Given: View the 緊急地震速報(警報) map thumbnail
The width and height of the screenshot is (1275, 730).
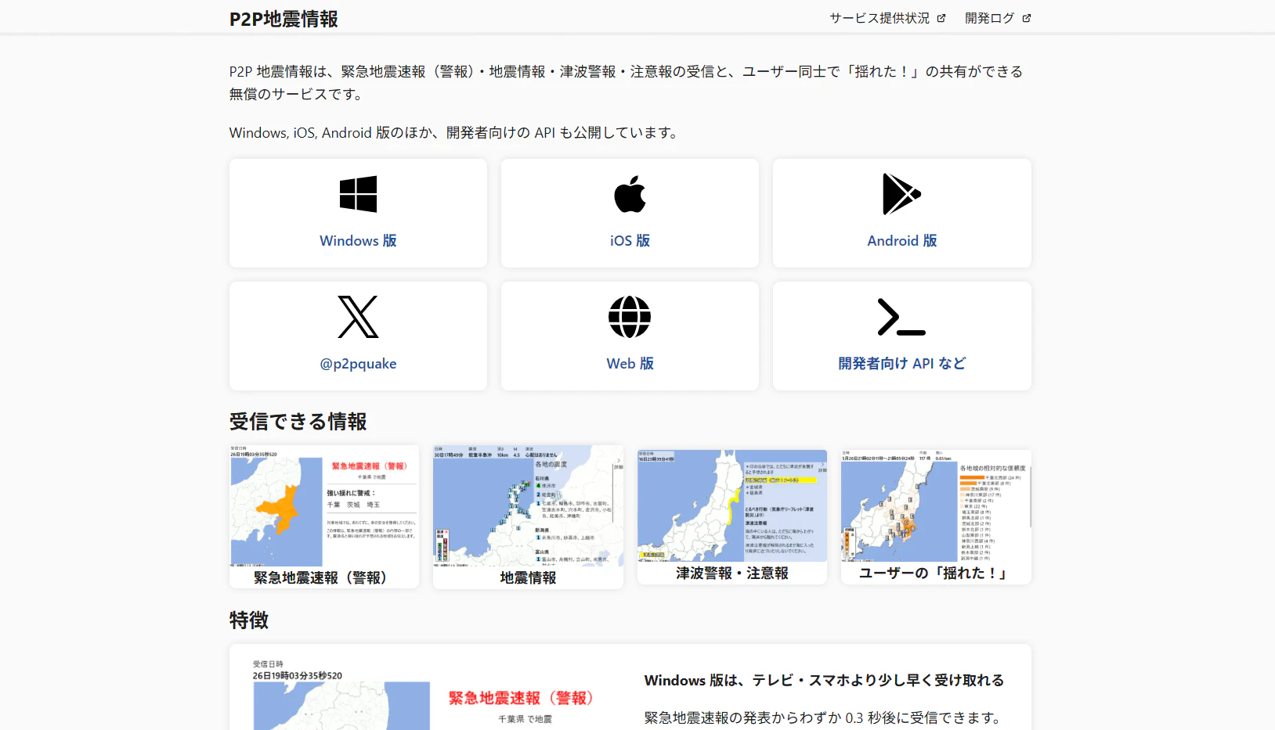Looking at the screenshot, I should tap(324, 506).
